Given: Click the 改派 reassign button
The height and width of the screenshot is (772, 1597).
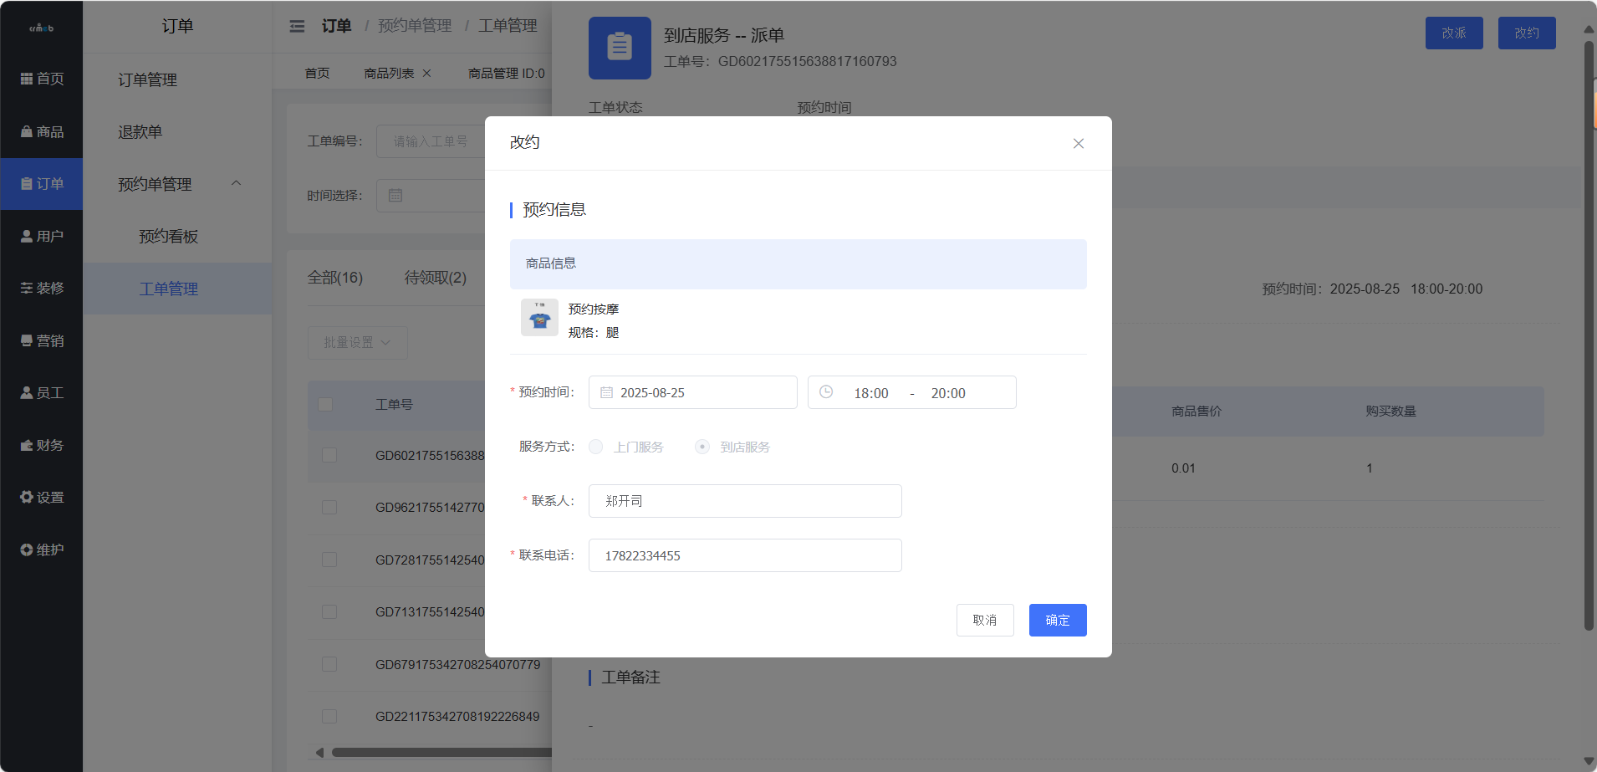Looking at the screenshot, I should click(1453, 33).
